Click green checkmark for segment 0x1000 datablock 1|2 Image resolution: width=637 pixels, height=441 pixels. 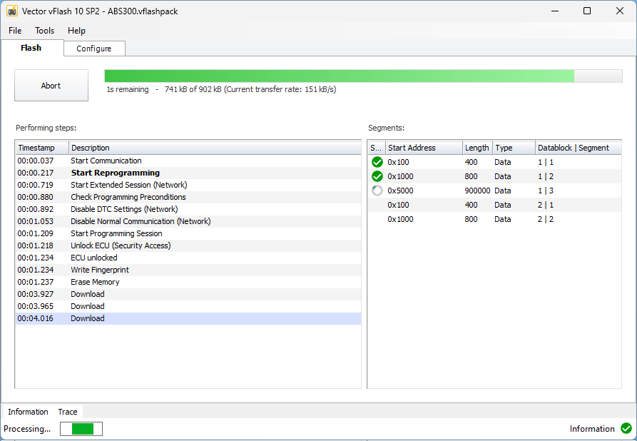click(x=377, y=176)
